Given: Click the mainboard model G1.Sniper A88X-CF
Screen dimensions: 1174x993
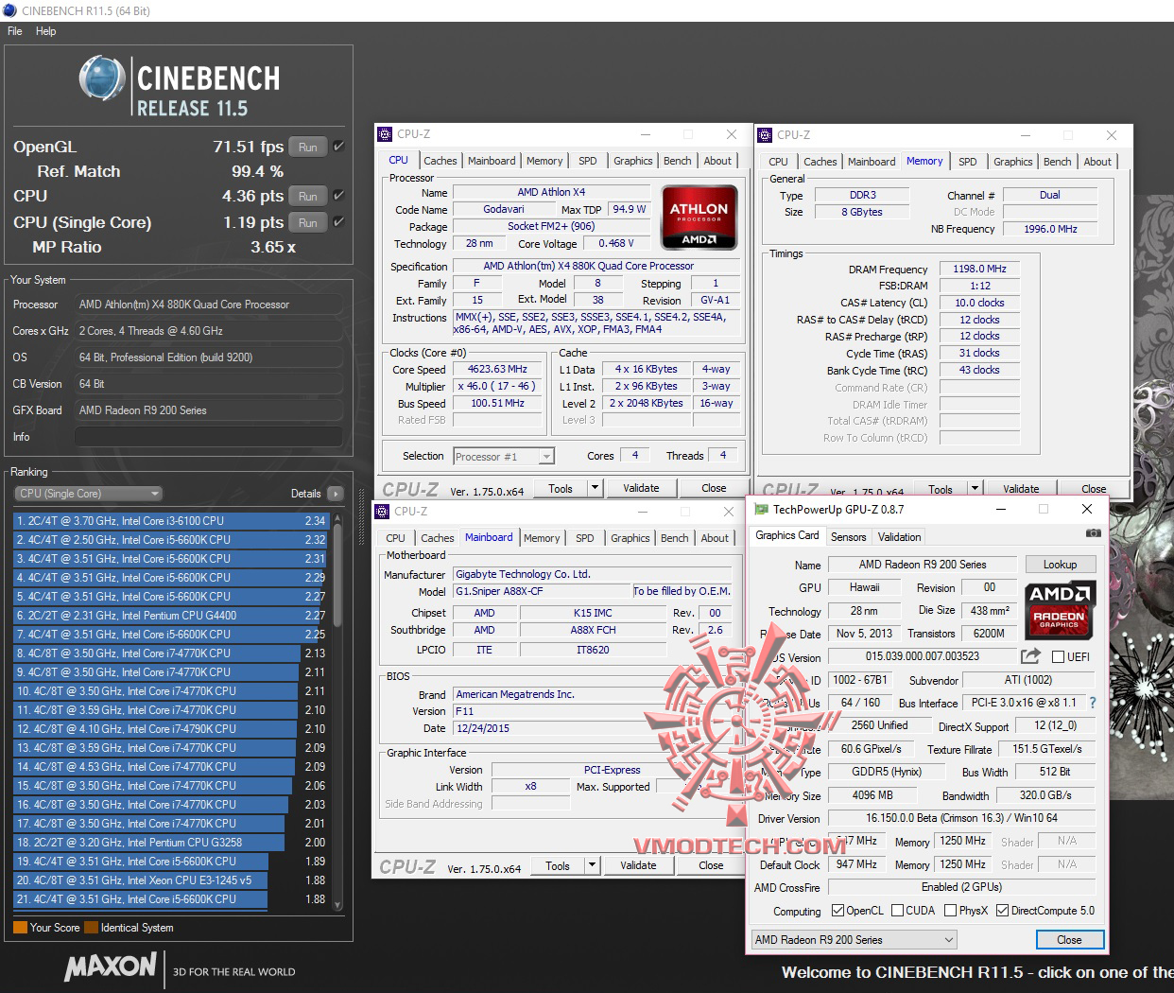Looking at the screenshot, I should [542, 591].
